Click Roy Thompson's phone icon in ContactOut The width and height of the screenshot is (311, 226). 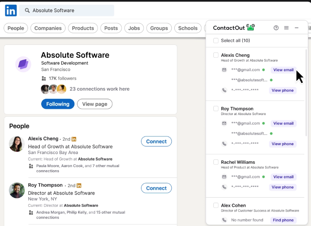(x=224, y=144)
